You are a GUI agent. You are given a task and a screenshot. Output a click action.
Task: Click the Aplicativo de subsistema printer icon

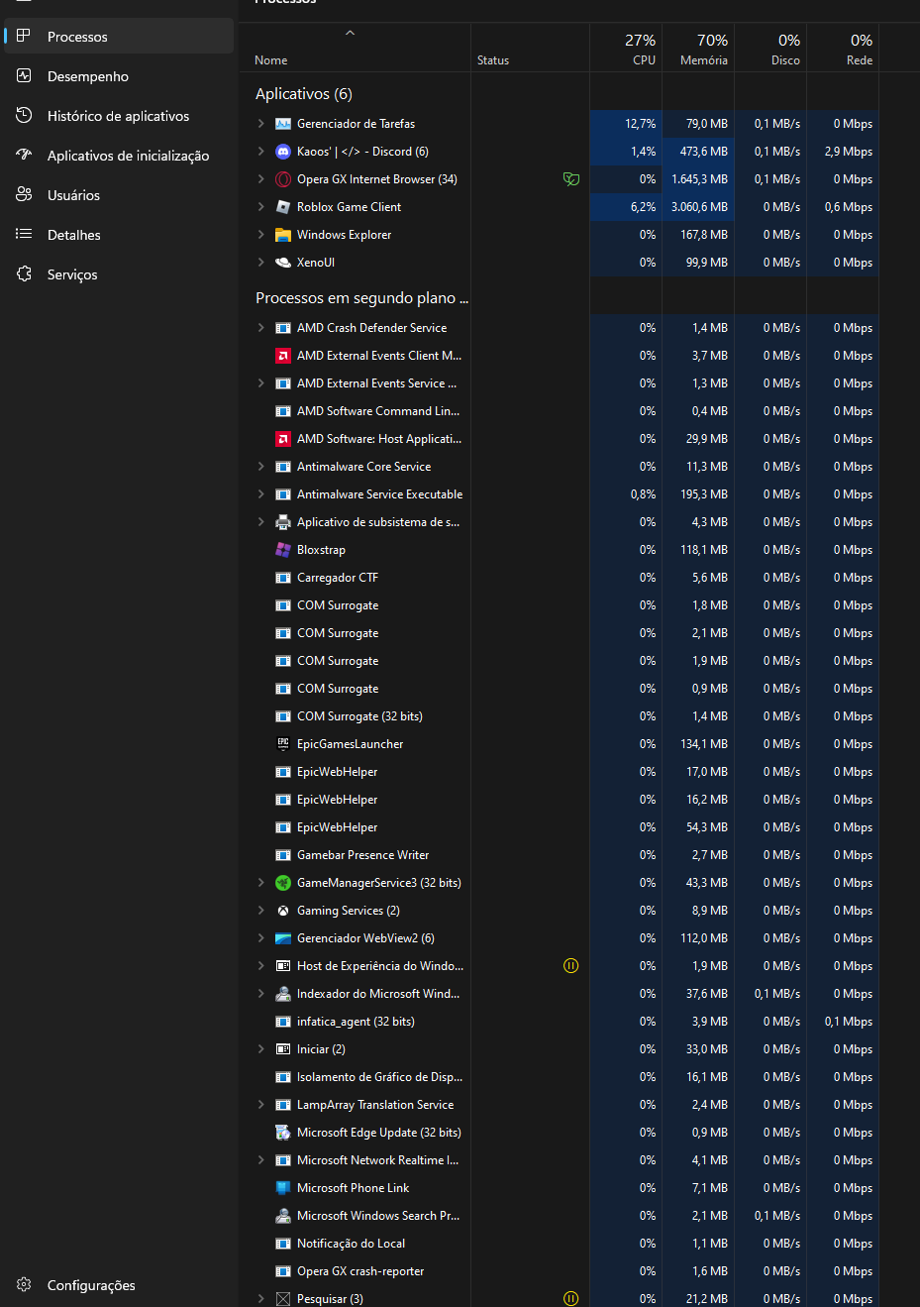tap(283, 522)
